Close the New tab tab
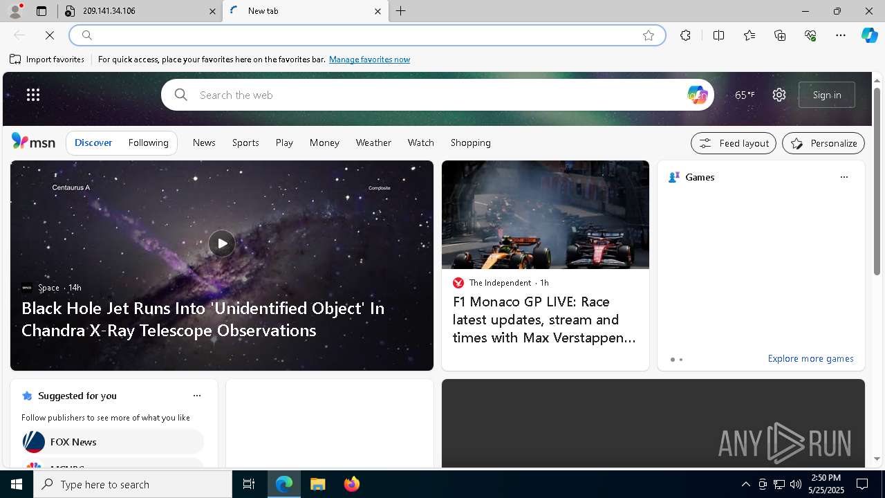885x498 pixels. pos(378,11)
